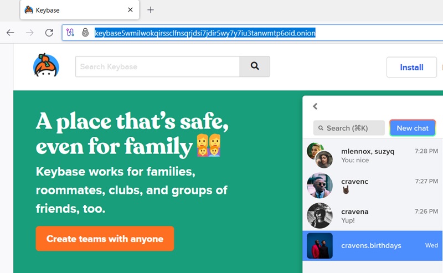Click the Keybase logo on the page
Viewport: 443px width, 273px height.
(x=46, y=65)
